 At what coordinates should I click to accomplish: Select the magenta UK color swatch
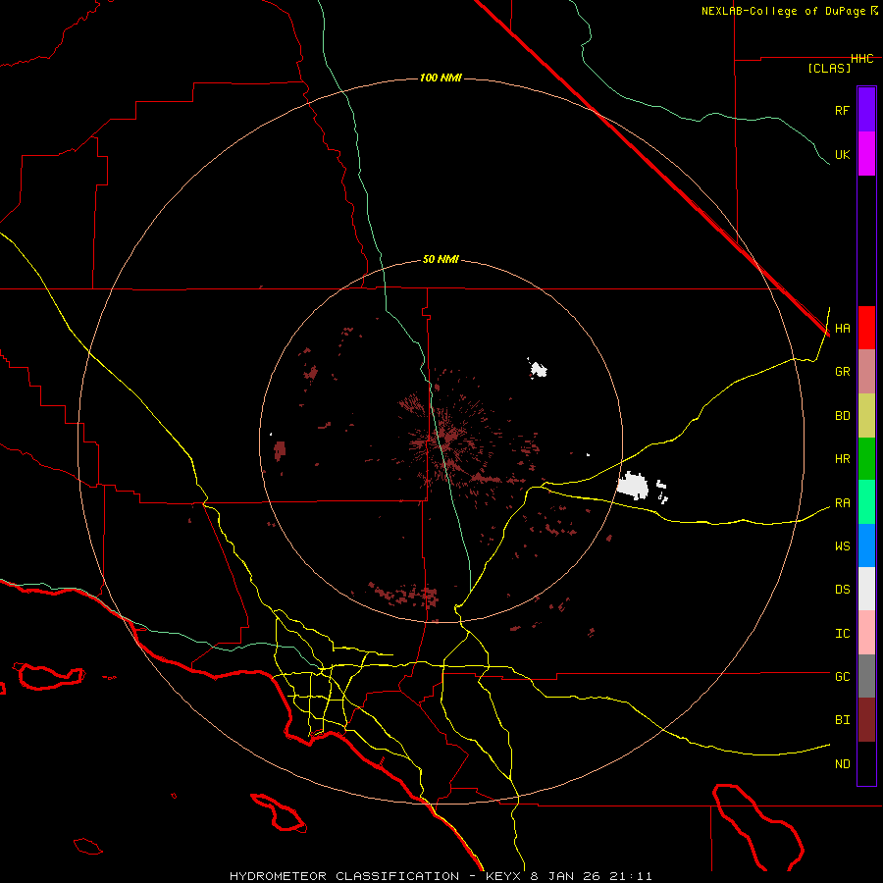(866, 154)
